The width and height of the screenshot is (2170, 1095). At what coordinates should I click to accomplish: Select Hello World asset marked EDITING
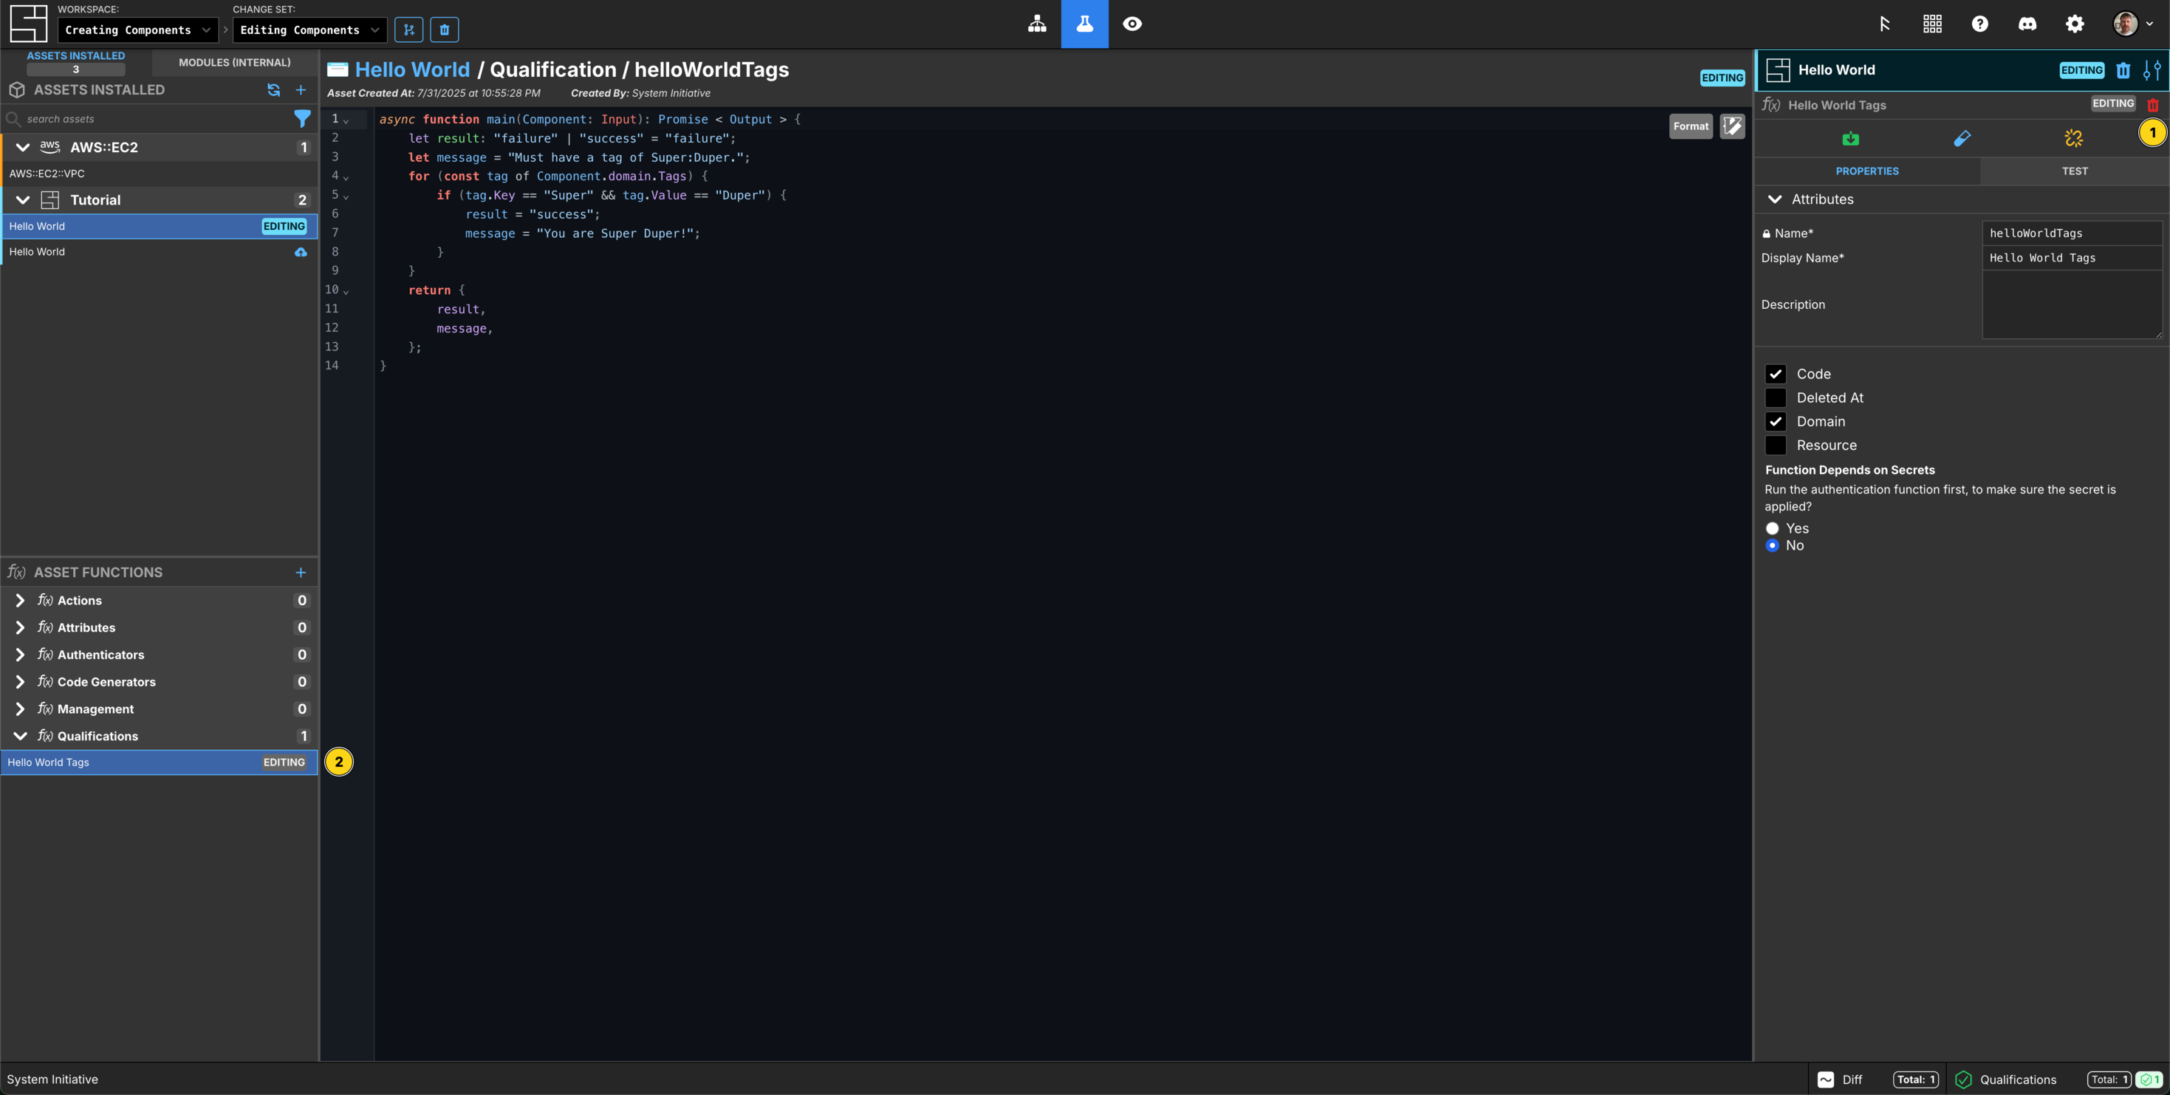(160, 226)
